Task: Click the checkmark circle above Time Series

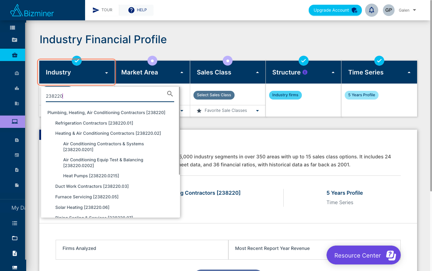Action: pos(379,61)
